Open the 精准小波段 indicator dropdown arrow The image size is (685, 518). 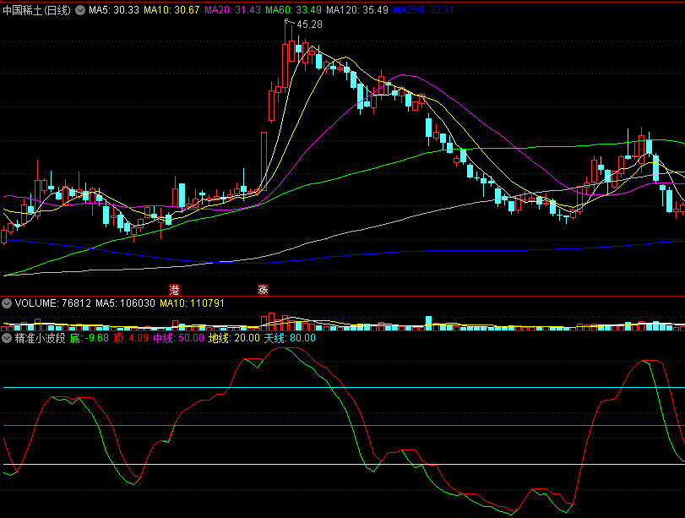tap(7, 338)
